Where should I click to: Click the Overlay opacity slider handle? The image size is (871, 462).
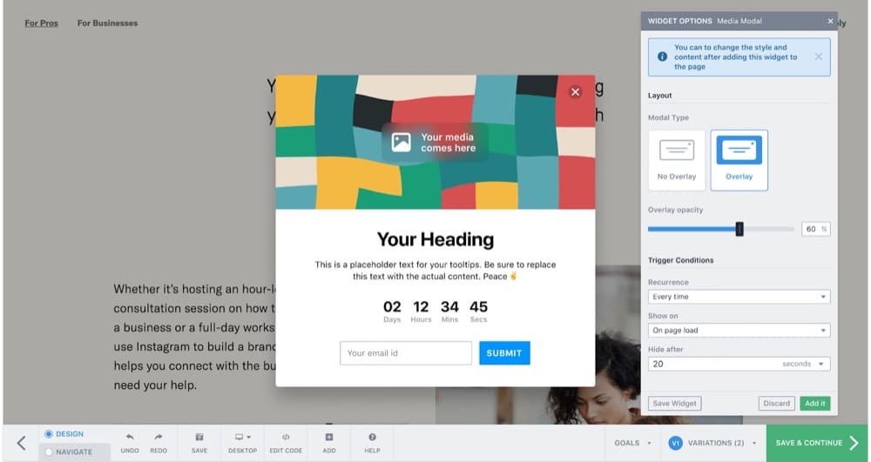click(x=739, y=229)
